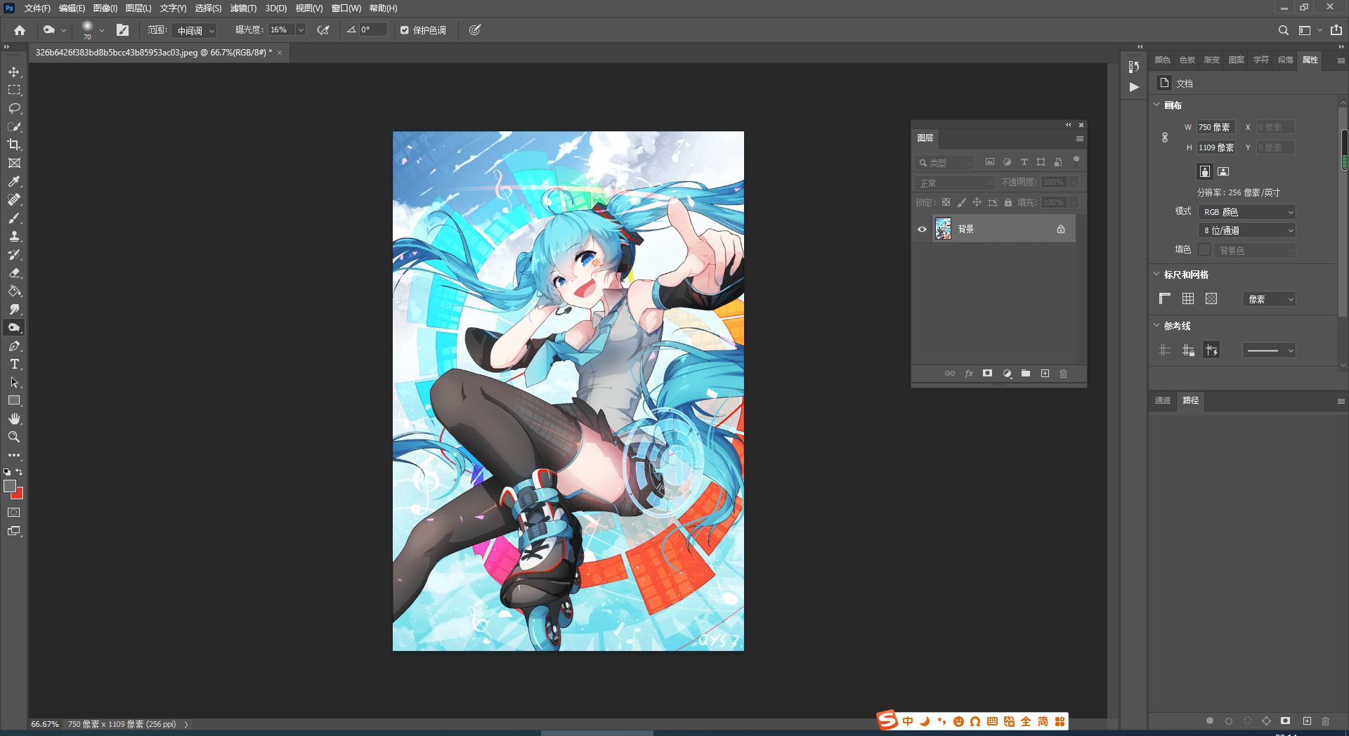Screen dimensions: 1349x736
Task: Open the brush preset picker arrow
Action: click(x=102, y=30)
